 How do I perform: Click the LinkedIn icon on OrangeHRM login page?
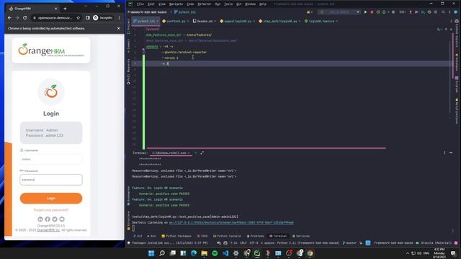pyautogui.click(x=40, y=219)
